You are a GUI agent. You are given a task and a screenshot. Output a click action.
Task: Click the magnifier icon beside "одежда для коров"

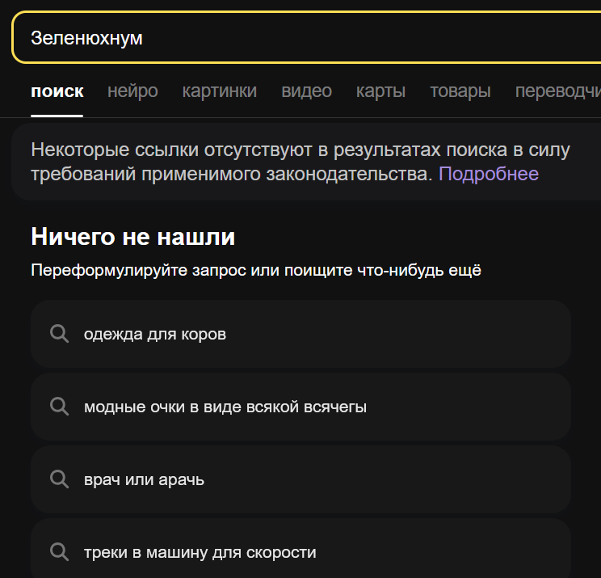(x=59, y=334)
